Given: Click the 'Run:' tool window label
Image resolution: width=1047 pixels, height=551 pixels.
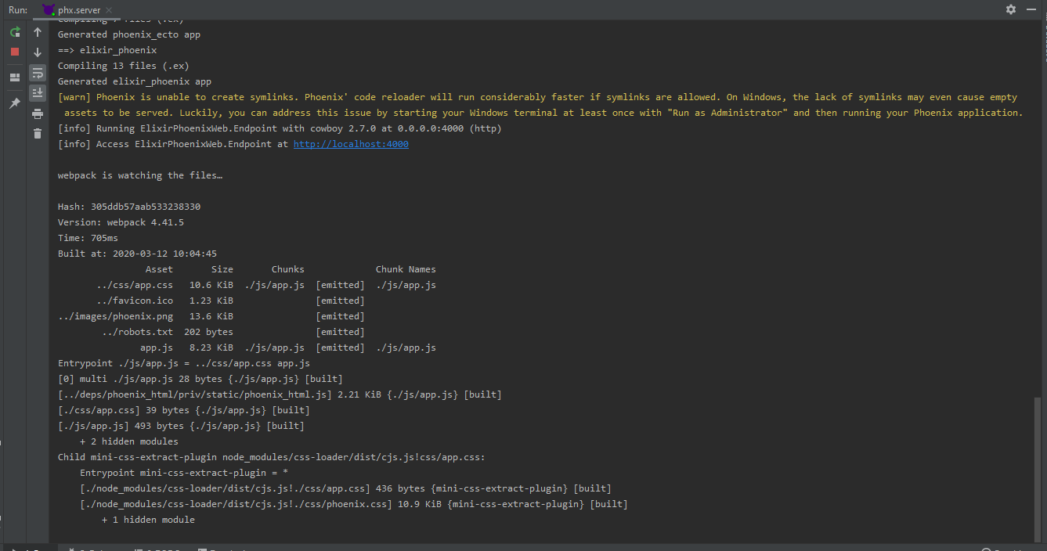Looking at the screenshot, I should [18, 9].
